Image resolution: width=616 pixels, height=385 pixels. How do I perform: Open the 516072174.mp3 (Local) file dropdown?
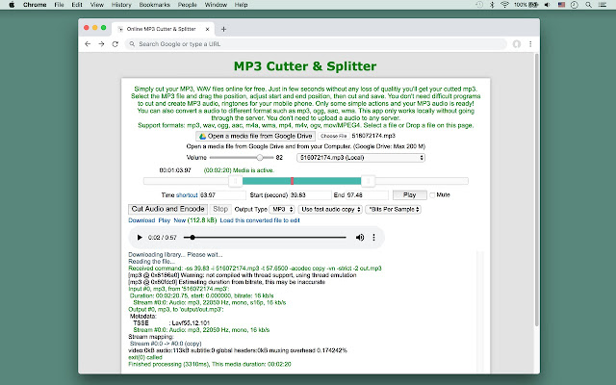pos(361,158)
